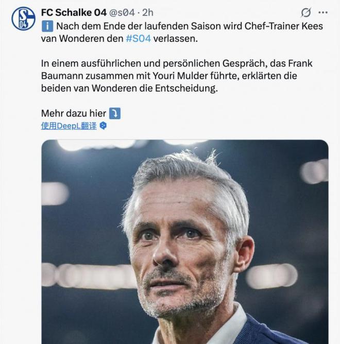The height and width of the screenshot is (344, 340).
Task: Open the Grok slashed-circle icon
Action: (x=305, y=12)
